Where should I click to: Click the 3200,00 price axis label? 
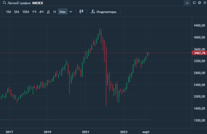200,61
